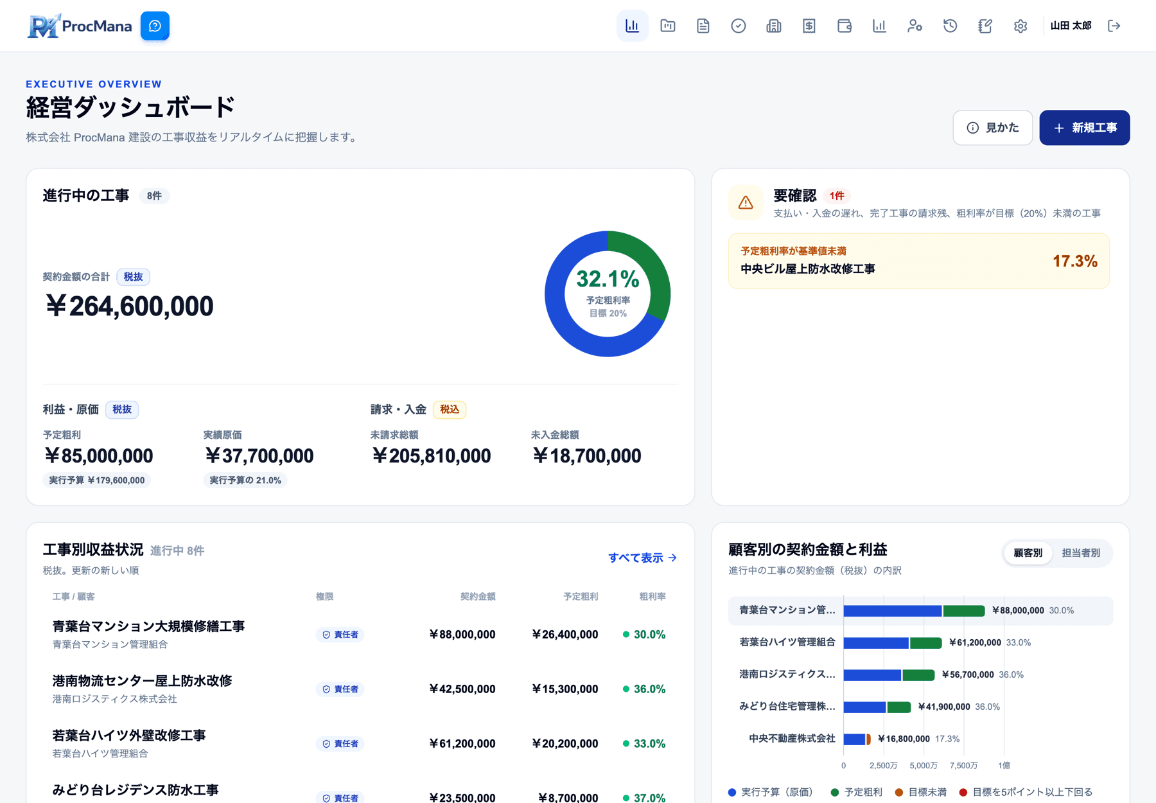Click the 税抜 badge beside 契約金額の合計
This screenshot has width=1156, height=803.
[133, 277]
